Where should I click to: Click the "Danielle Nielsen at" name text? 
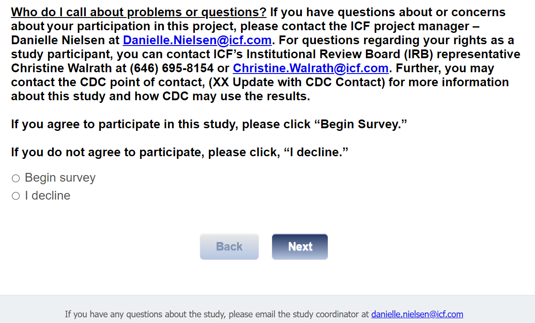65,40
